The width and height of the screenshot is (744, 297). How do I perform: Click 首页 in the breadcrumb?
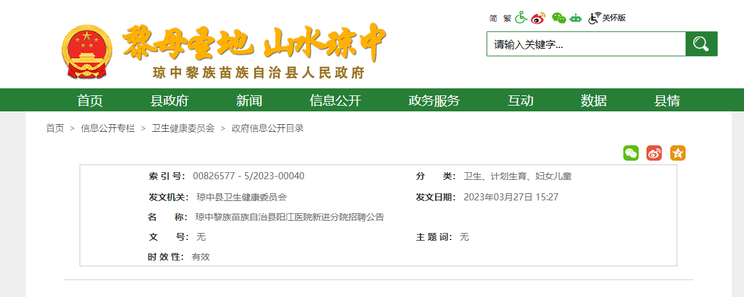pyautogui.click(x=55, y=128)
